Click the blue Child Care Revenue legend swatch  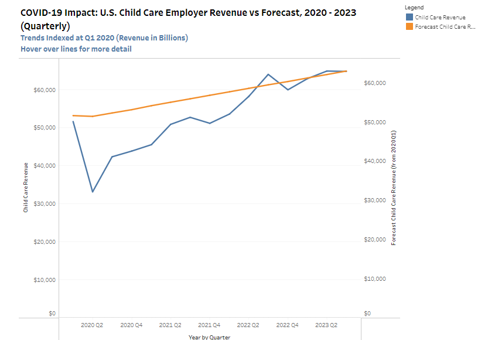[x=408, y=18]
